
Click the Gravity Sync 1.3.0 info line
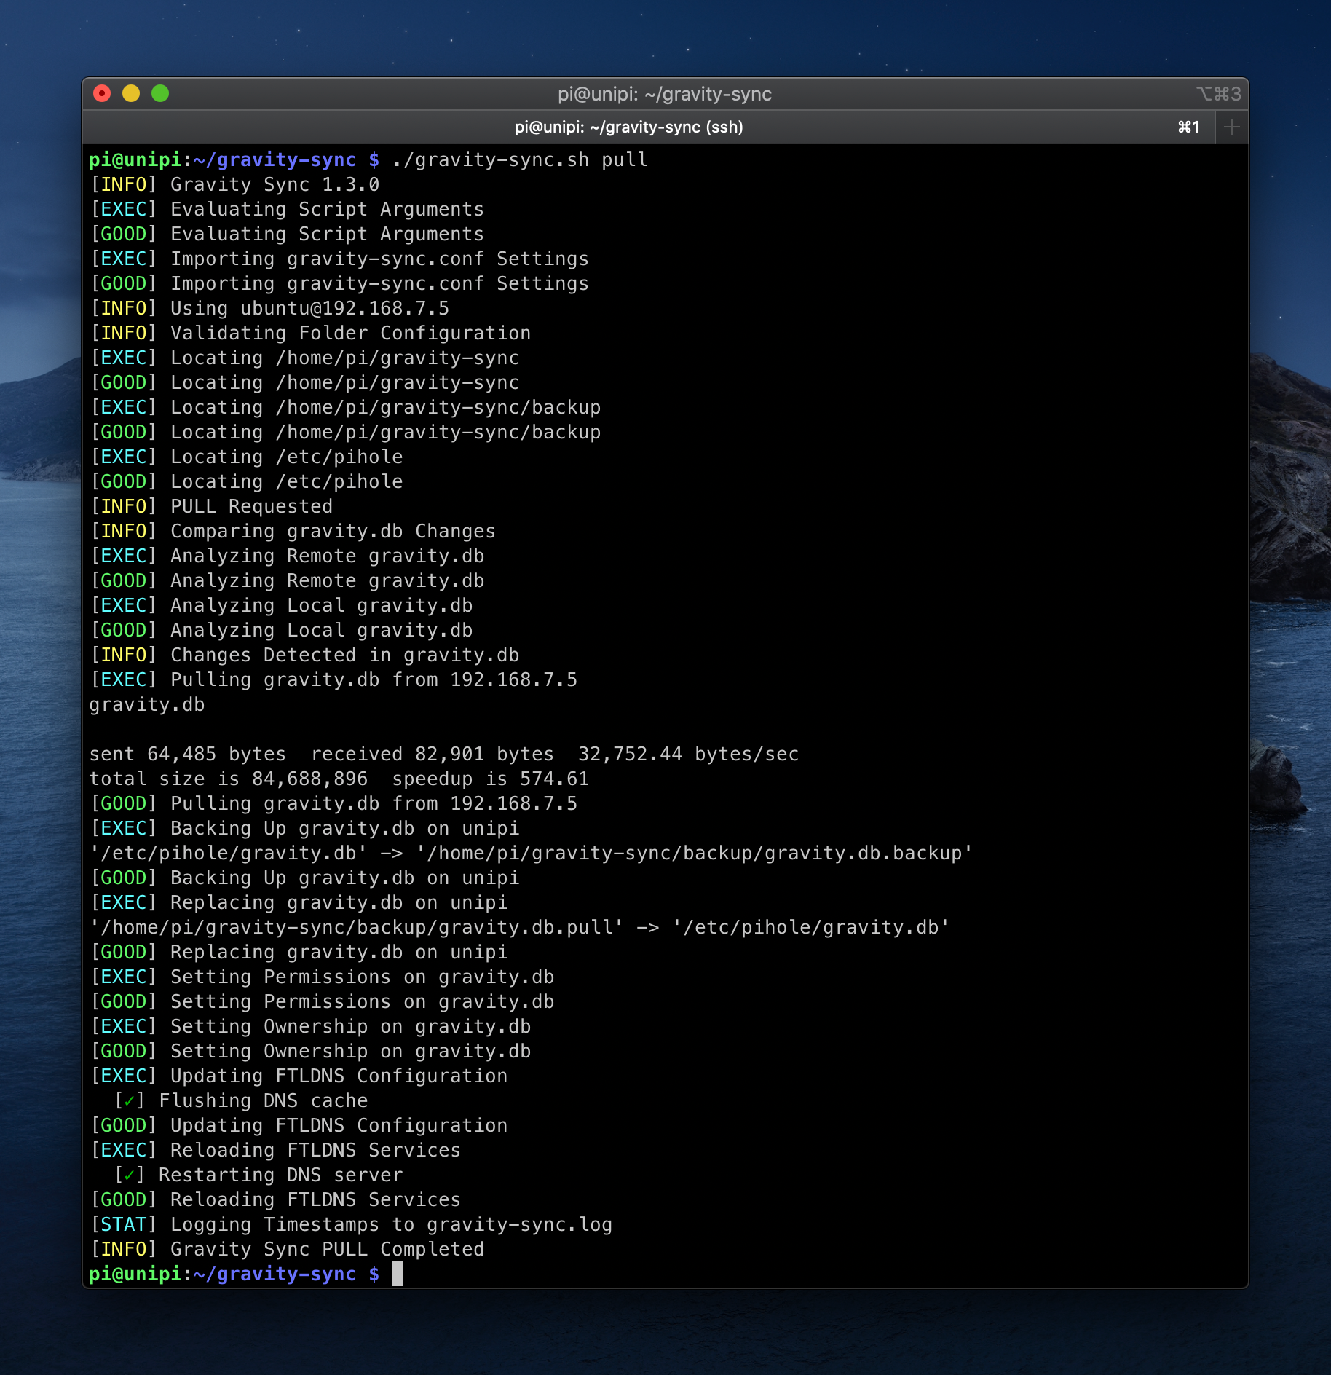(x=234, y=185)
